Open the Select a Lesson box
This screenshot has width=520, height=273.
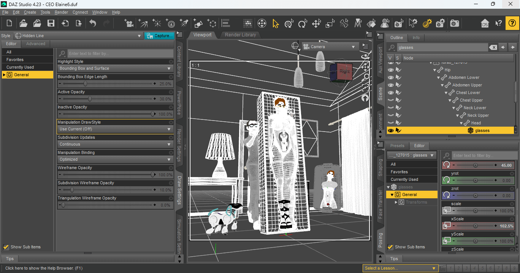point(400,268)
